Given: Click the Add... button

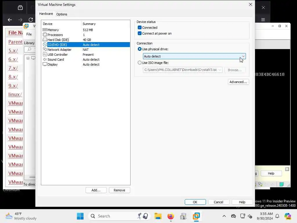Looking at the screenshot, I should (96, 190).
